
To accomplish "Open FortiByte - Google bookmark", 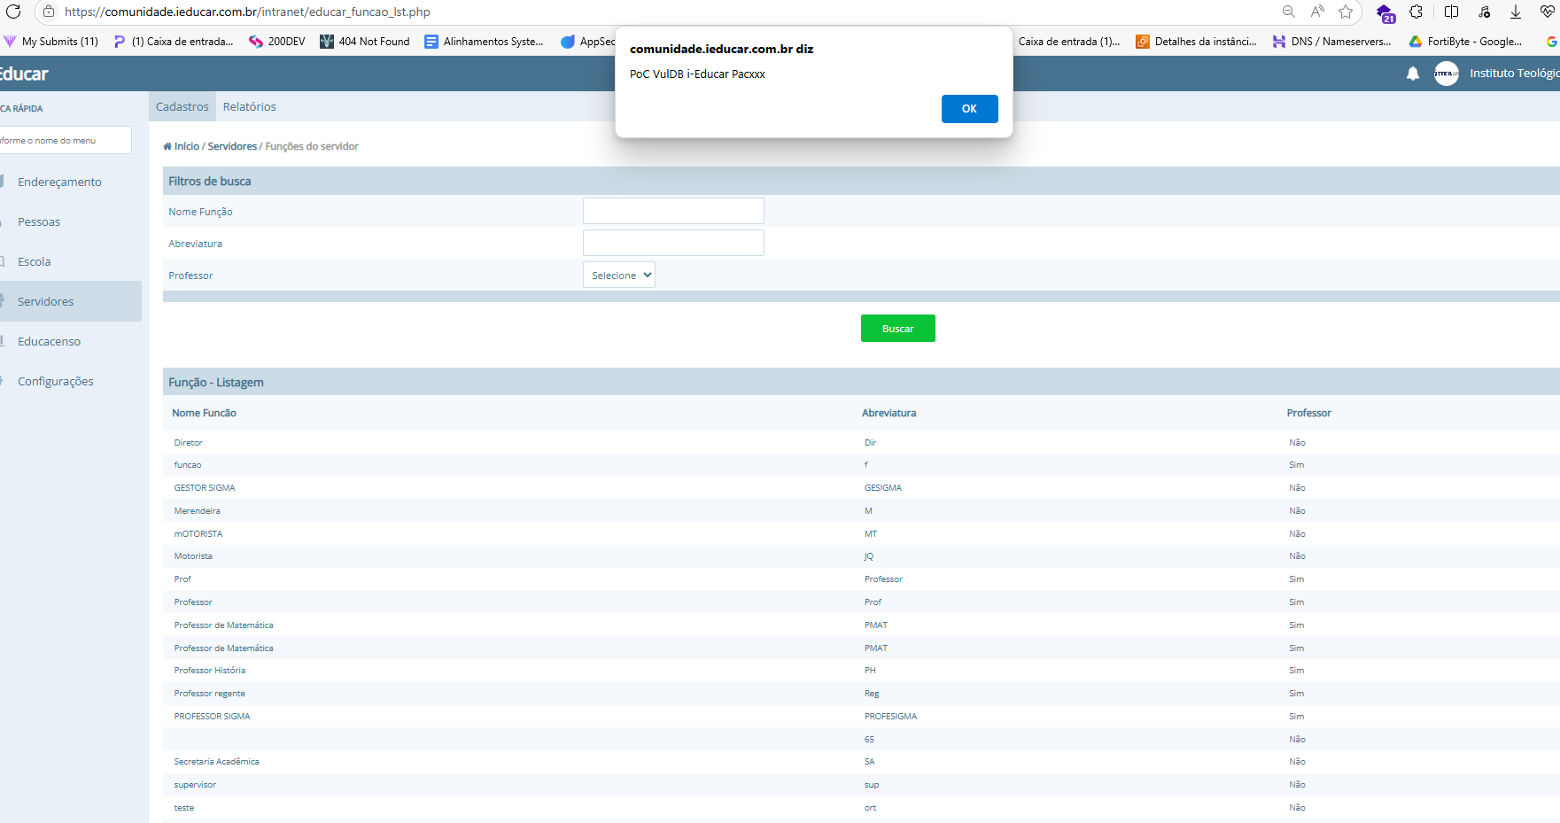I will [x=1466, y=42].
